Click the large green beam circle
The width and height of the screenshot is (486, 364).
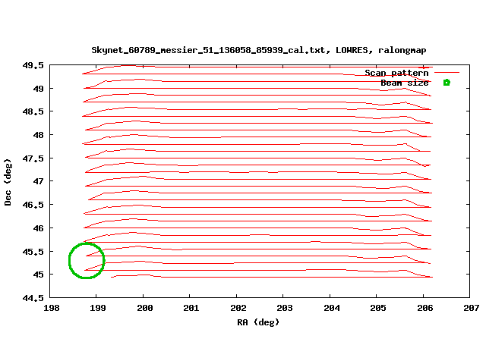tap(87, 261)
